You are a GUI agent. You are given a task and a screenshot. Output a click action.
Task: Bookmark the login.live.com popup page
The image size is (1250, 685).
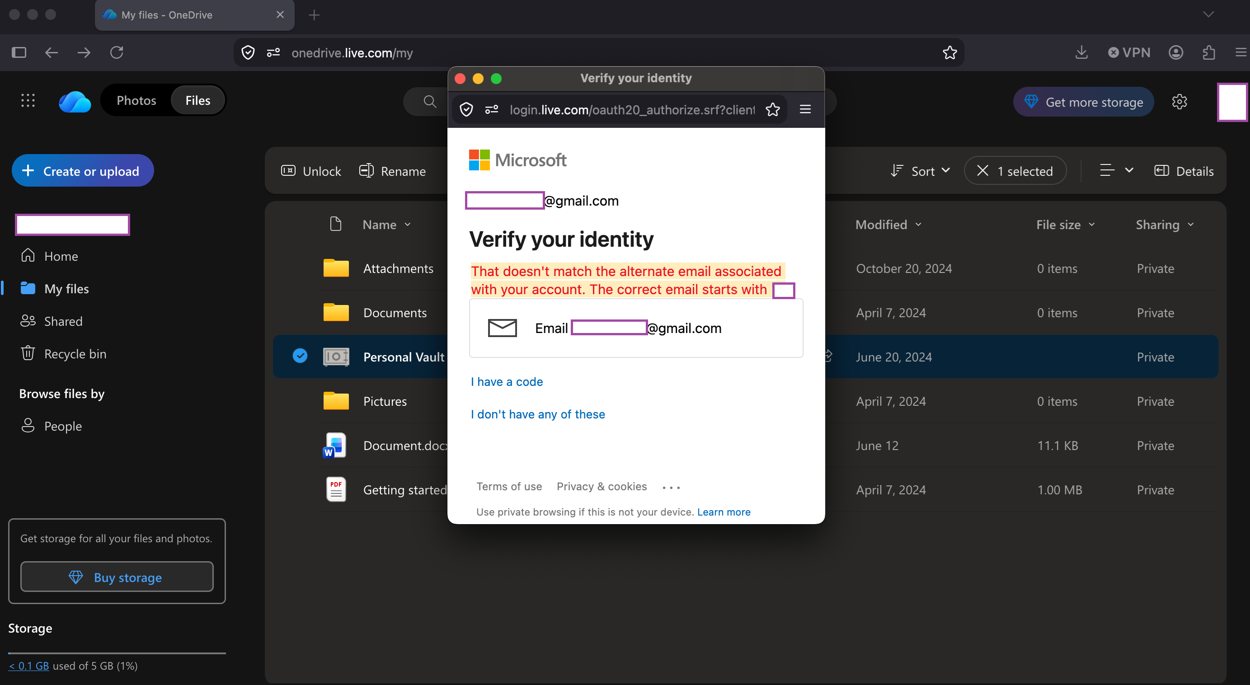[772, 110]
